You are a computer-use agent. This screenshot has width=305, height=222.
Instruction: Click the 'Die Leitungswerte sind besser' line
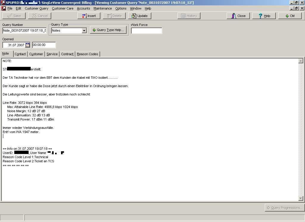coord(47,94)
